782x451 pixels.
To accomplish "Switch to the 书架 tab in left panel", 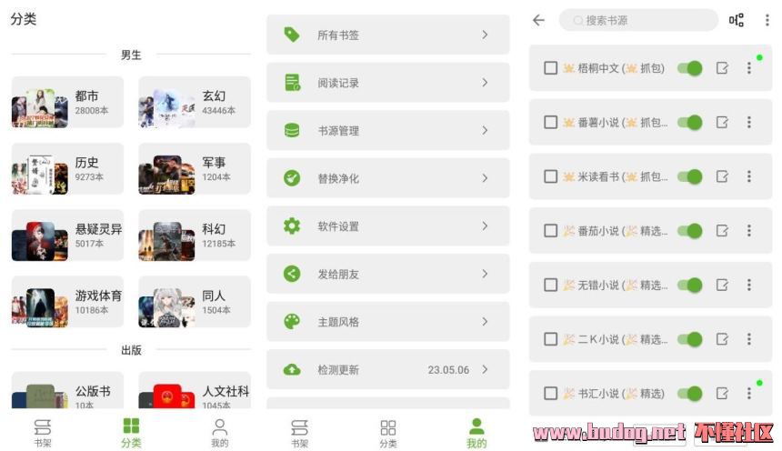I will click(x=43, y=433).
